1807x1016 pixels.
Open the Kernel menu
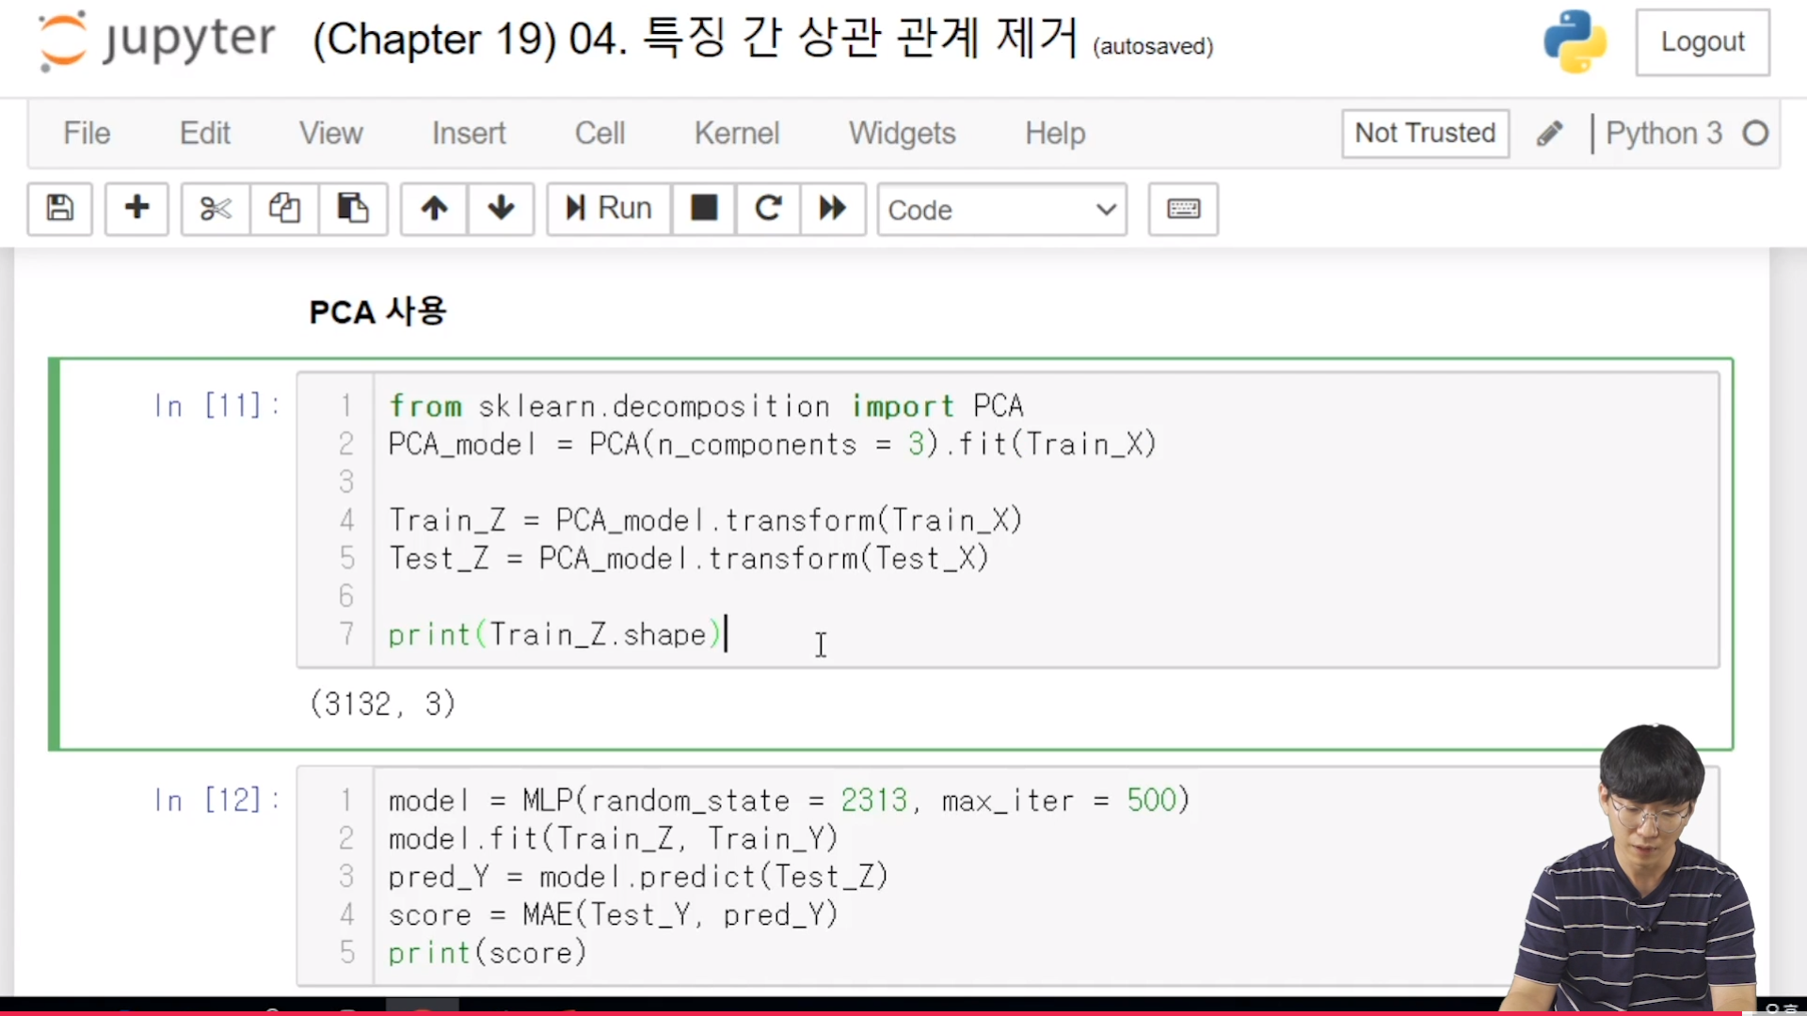[x=736, y=134]
